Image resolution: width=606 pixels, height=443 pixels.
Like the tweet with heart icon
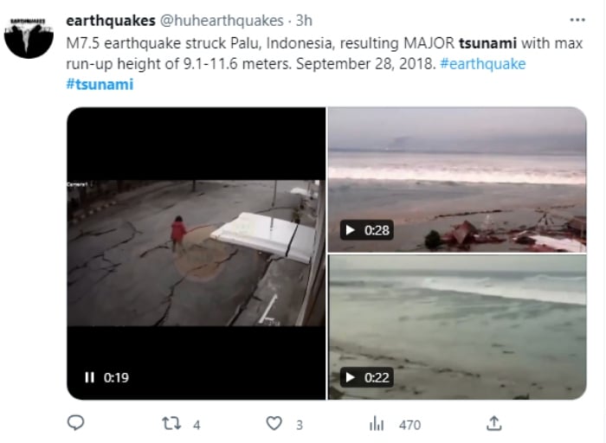click(274, 424)
